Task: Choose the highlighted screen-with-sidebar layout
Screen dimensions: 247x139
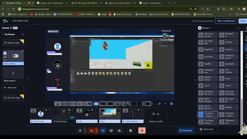Action: click(x=95, y=104)
